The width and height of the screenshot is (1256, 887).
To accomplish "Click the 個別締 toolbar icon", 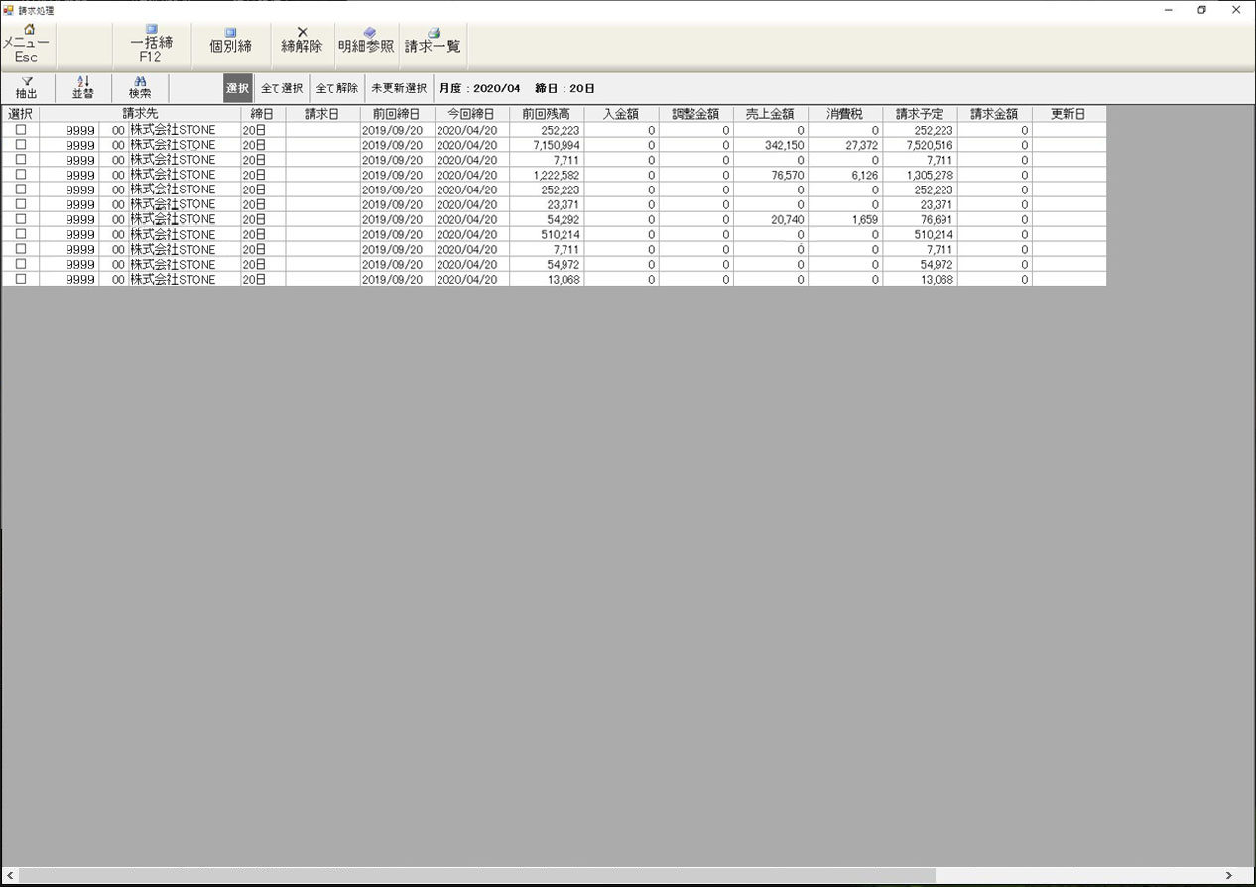I will click(230, 32).
